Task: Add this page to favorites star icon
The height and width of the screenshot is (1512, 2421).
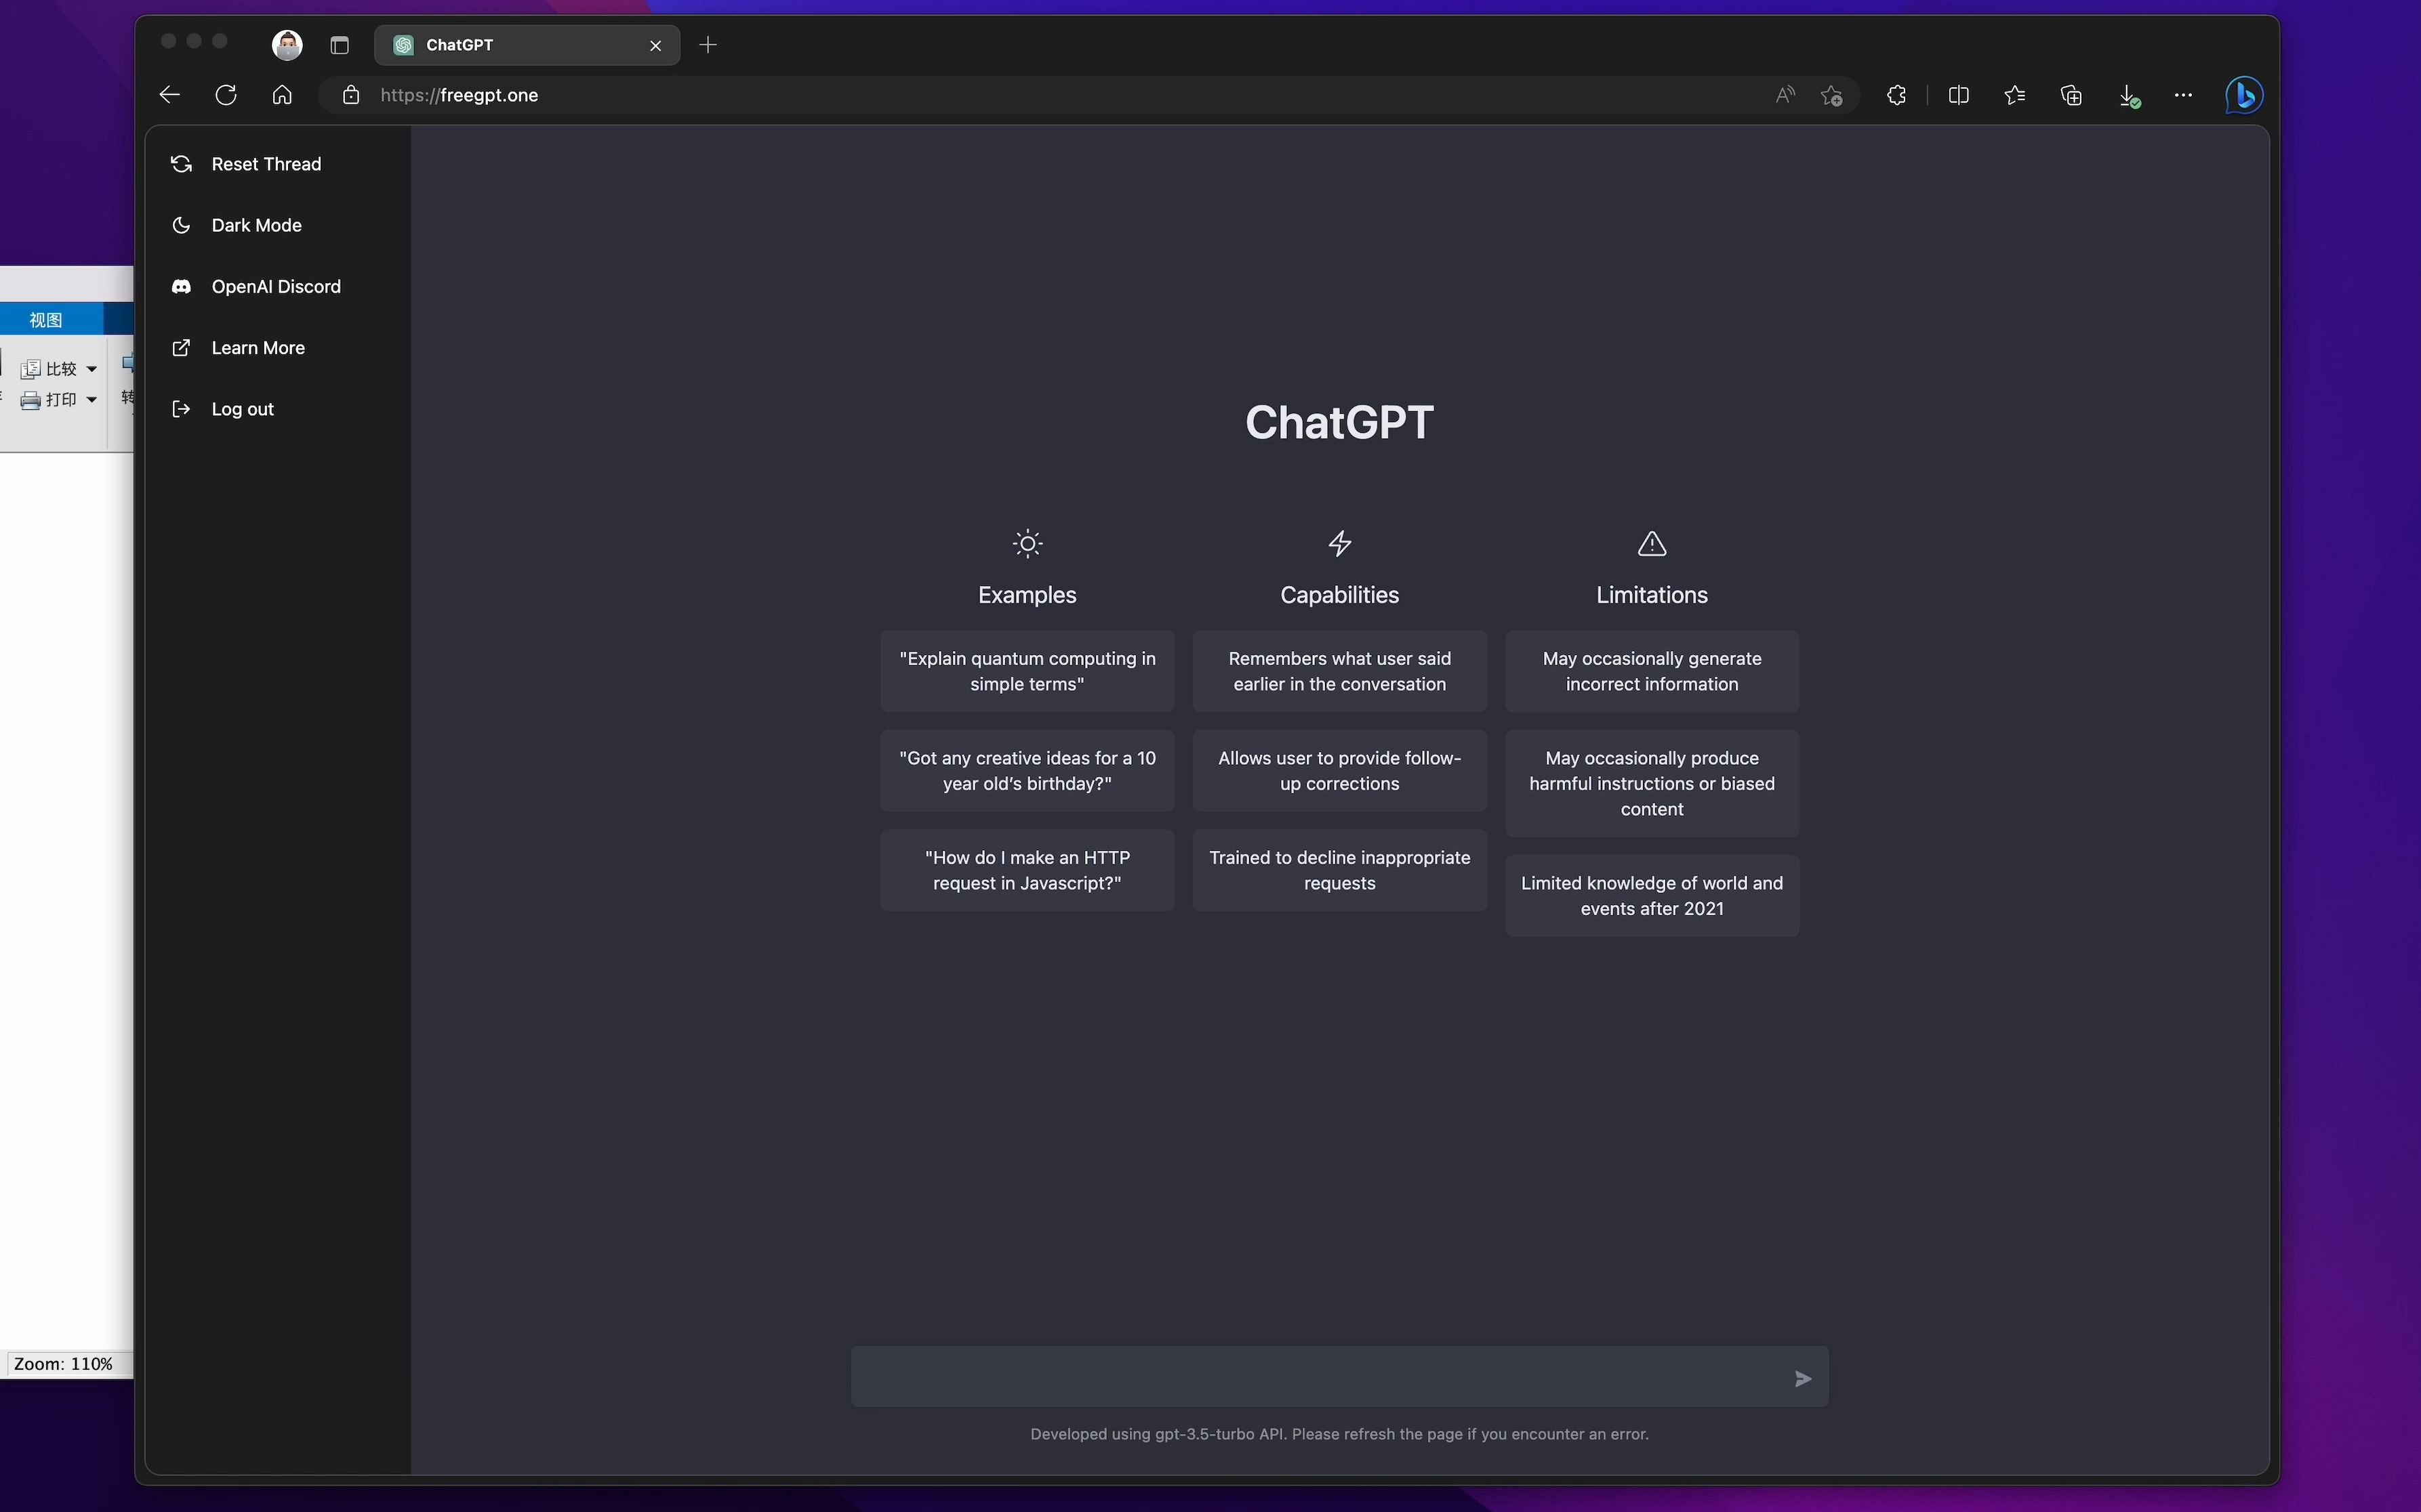Action: (x=1832, y=95)
